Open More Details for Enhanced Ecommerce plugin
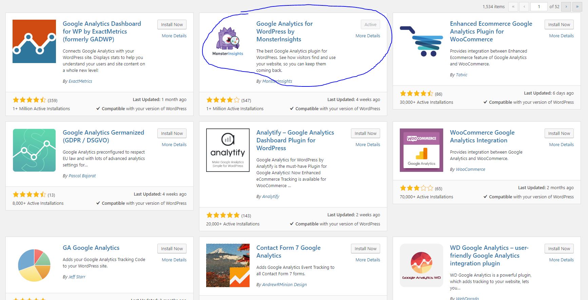Screen dimensions: 588x300 [561, 36]
